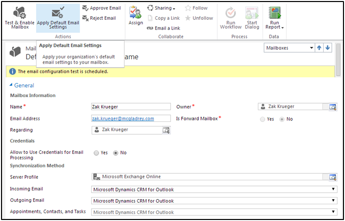The width and height of the screenshot is (345, 221).
Task: Click the 'Mailbox Information' heading
Action: 33,96
